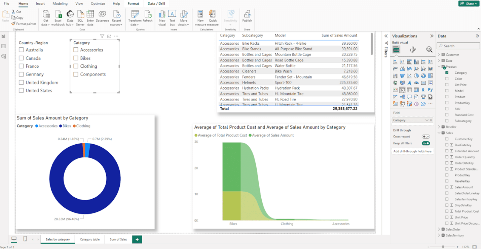481x249 pixels.
Task: Check the Bikes checkbox in Category slicer
Action: 77,58
